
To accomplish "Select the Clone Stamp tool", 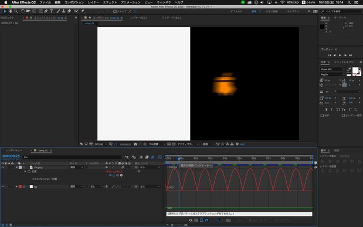I will click(63, 11).
